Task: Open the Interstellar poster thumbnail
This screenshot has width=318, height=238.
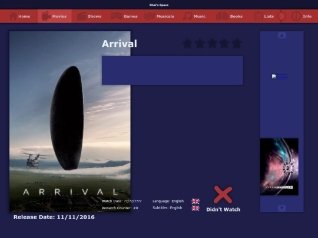Action: pos(279,167)
